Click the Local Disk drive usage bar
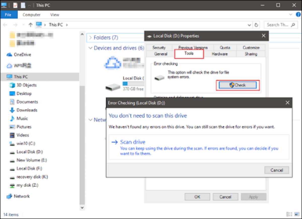This screenshot has height=219, width=302. click(134, 84)
